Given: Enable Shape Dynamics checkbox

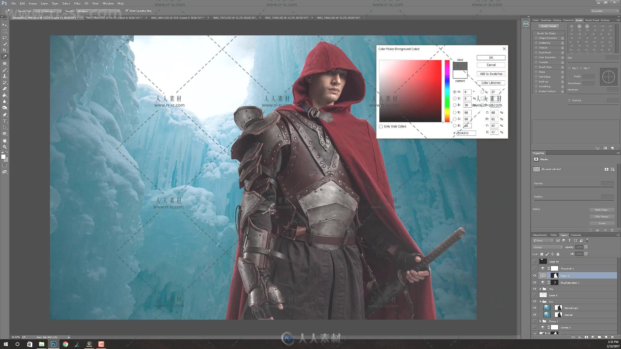Looking at the screenshot, I should tap(536, 38).
